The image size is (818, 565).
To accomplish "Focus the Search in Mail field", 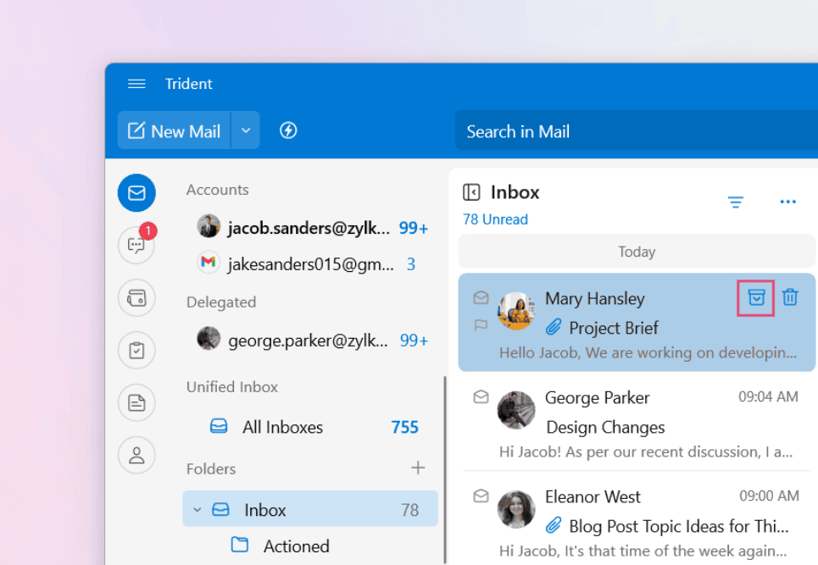I will (637, 131).
